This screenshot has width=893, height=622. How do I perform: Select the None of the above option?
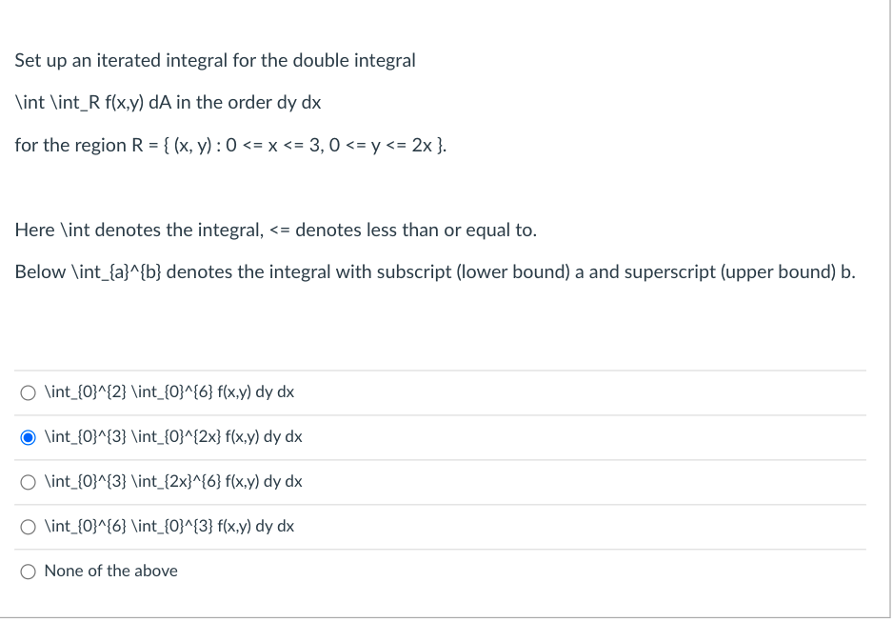[29, 571]
